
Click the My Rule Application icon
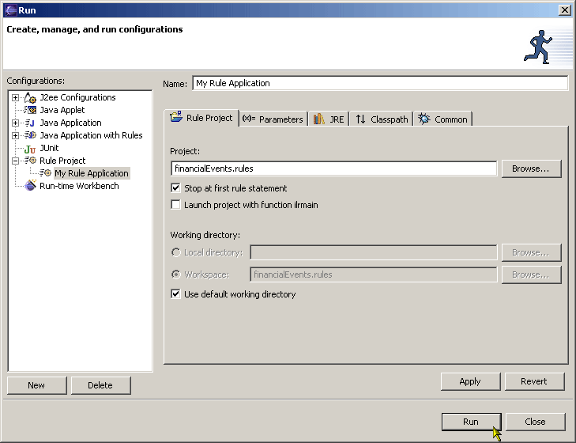point(46,173)
